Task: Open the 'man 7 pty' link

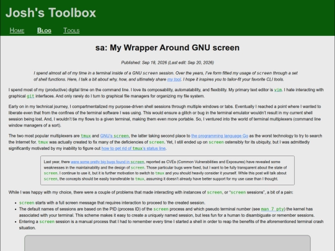Action: coord(272,209)
